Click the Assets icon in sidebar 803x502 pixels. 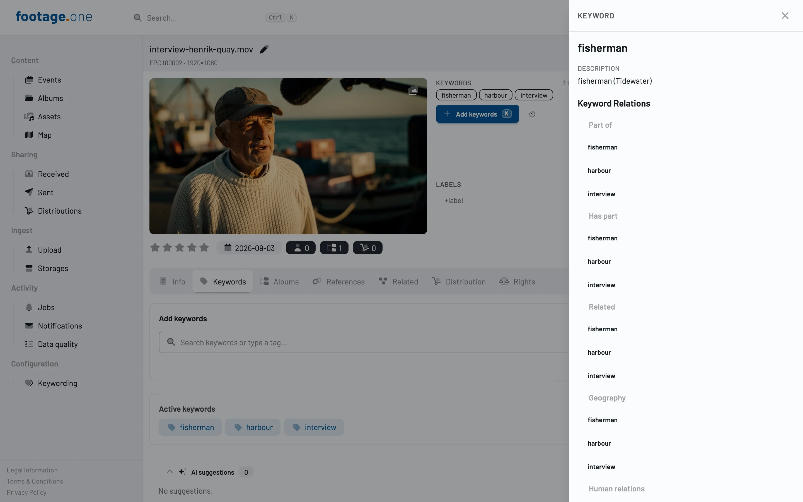[x=29, y=117]
